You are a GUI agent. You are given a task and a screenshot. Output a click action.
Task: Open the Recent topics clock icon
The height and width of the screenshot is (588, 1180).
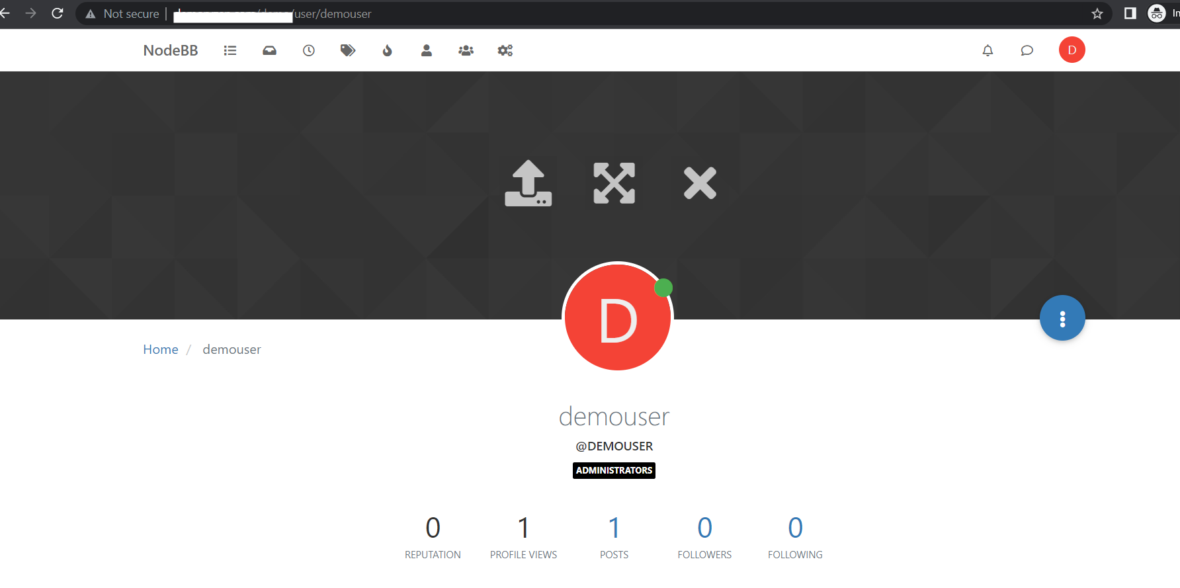coord(309,50)
